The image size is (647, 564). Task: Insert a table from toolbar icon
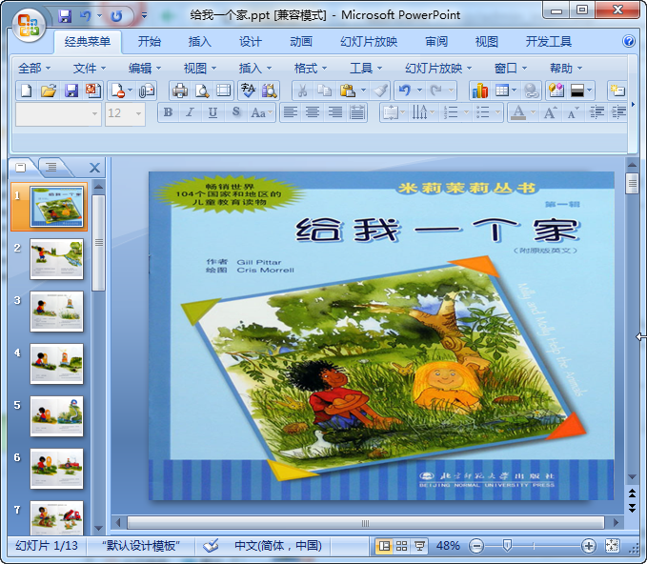(502, 91)
